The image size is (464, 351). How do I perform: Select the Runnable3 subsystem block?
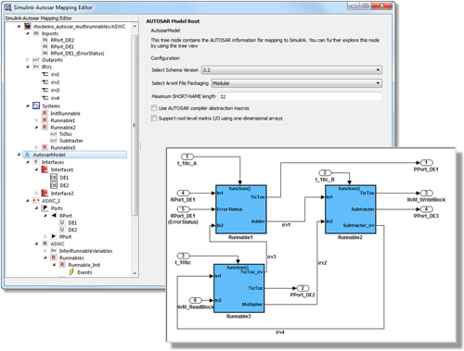click(x=239, y=288)
